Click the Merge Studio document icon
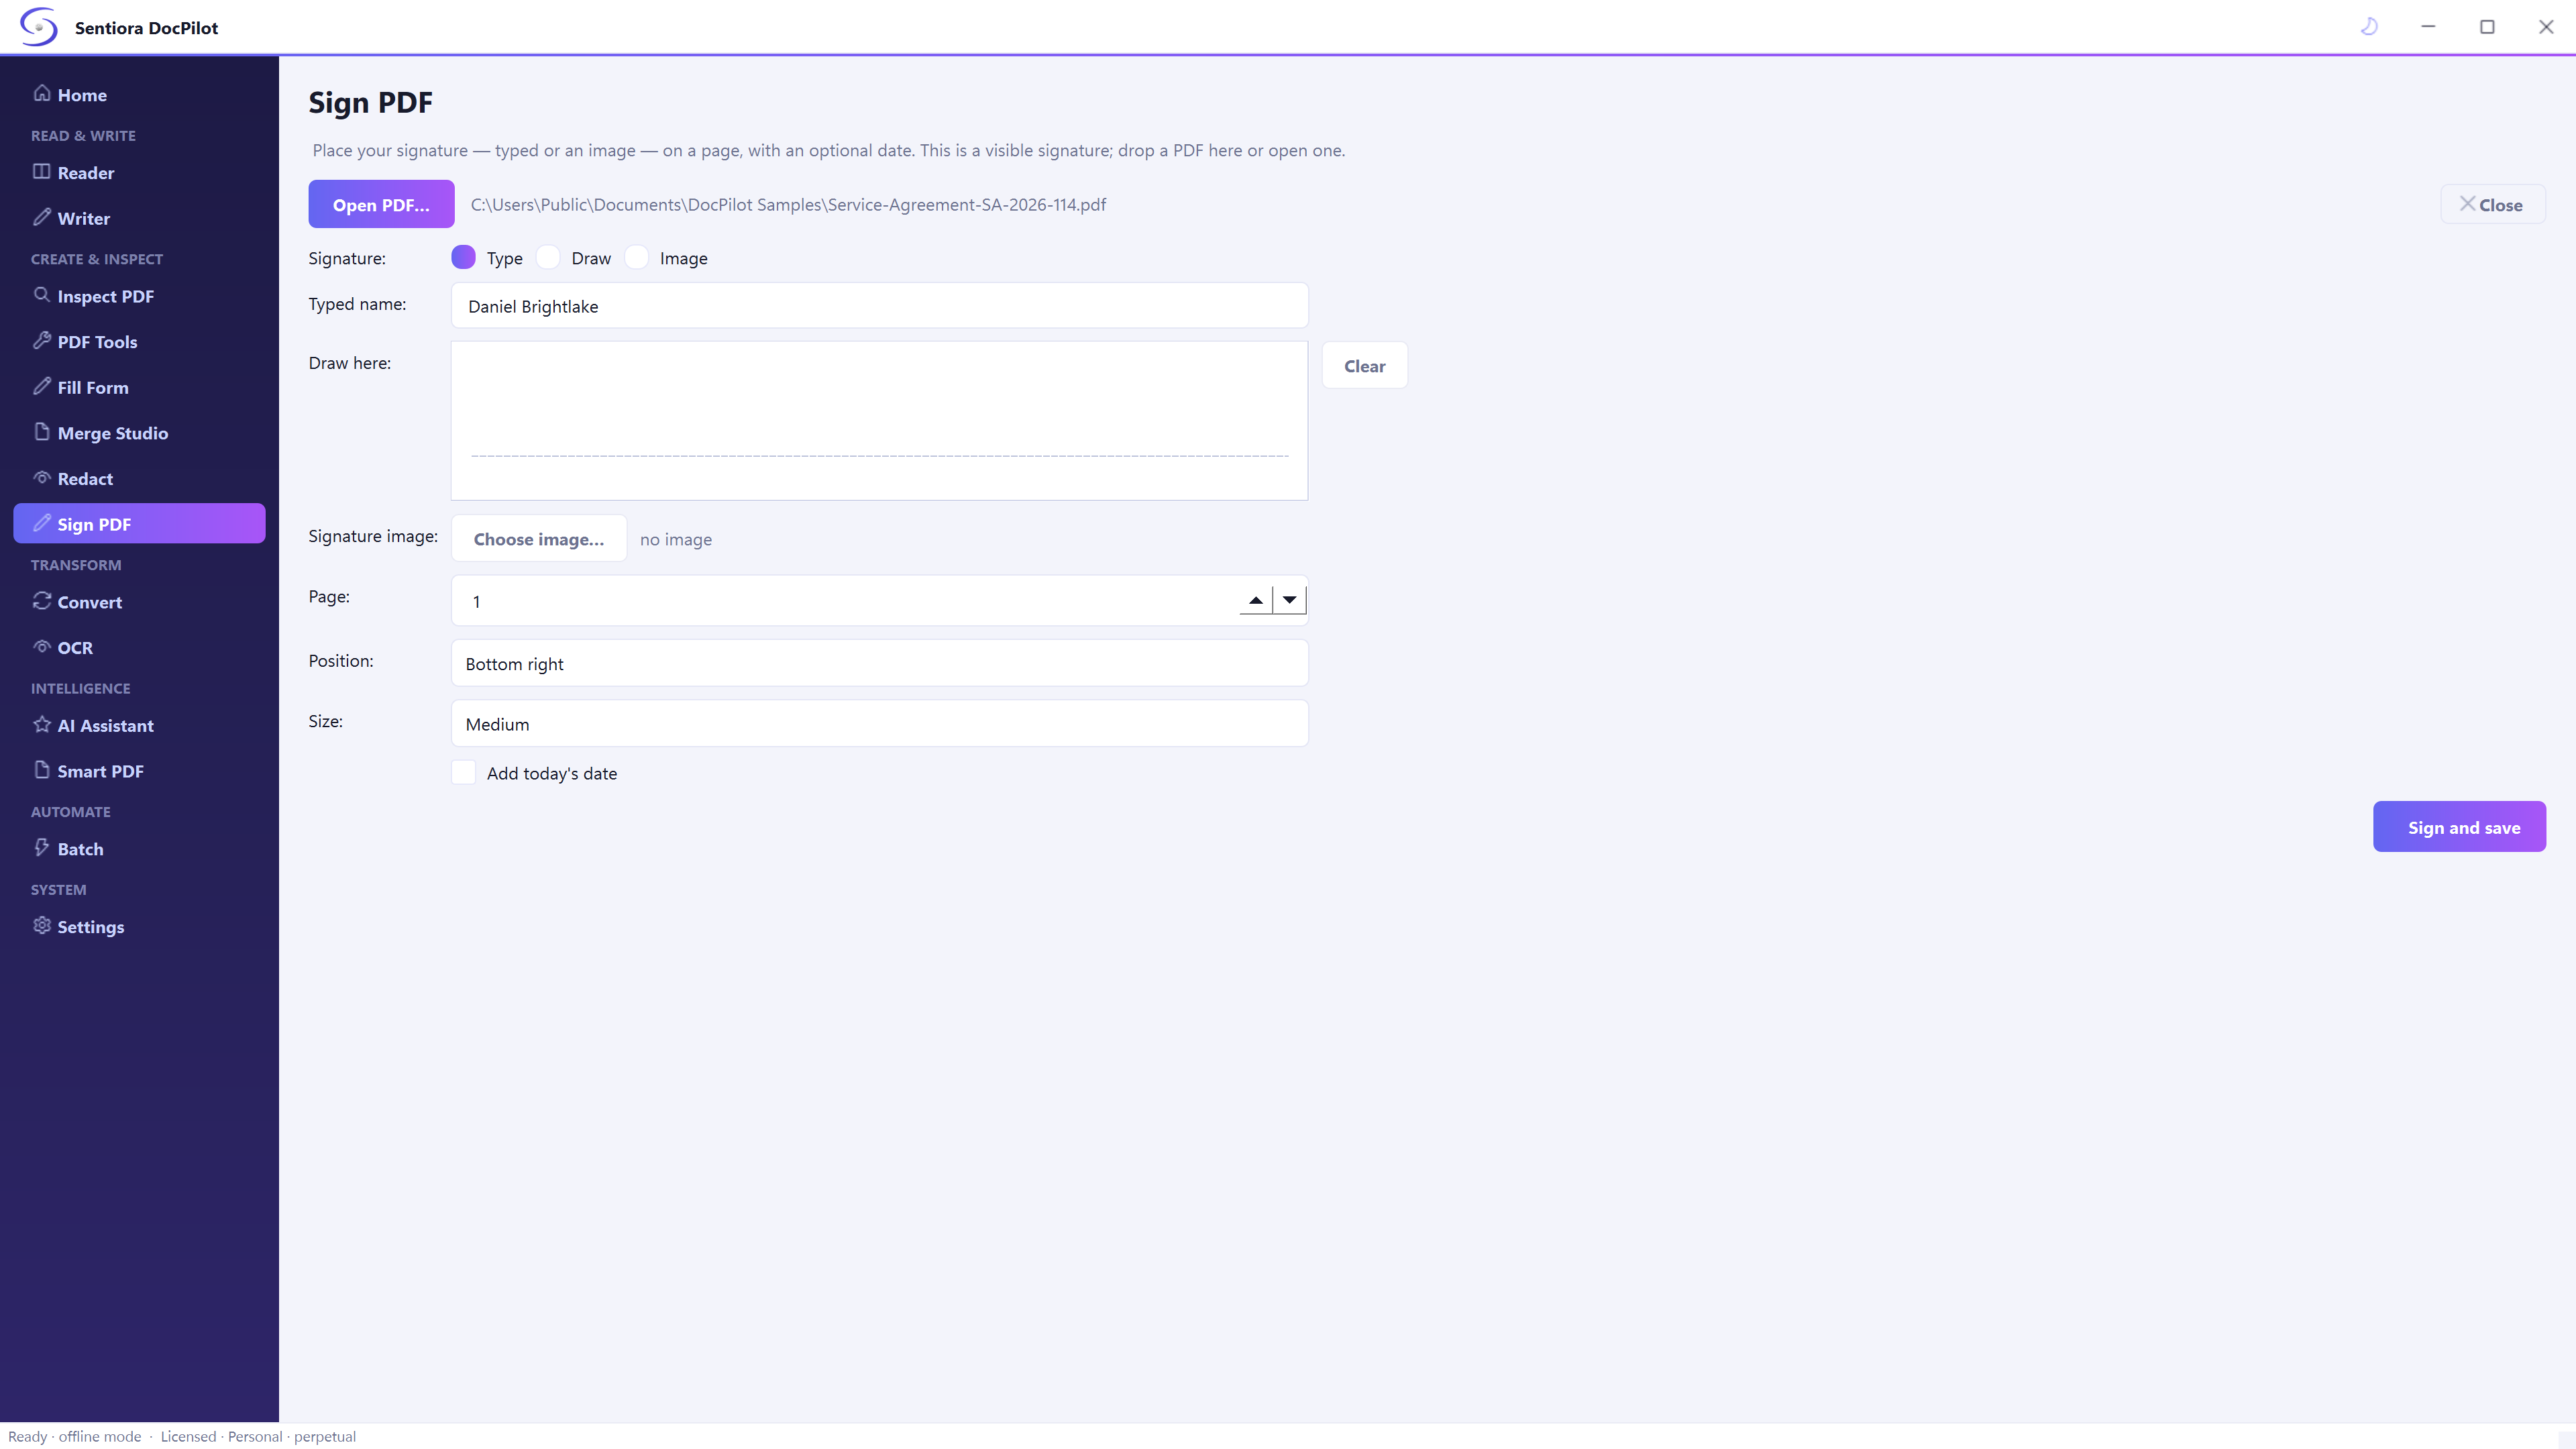Screen dimensions: 2576x1449 pos(41,432)
